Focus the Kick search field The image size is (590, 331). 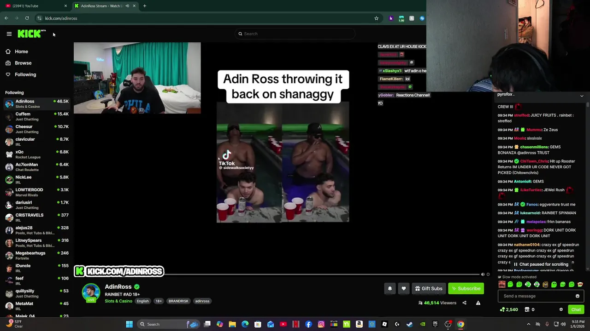click(295, 34)
